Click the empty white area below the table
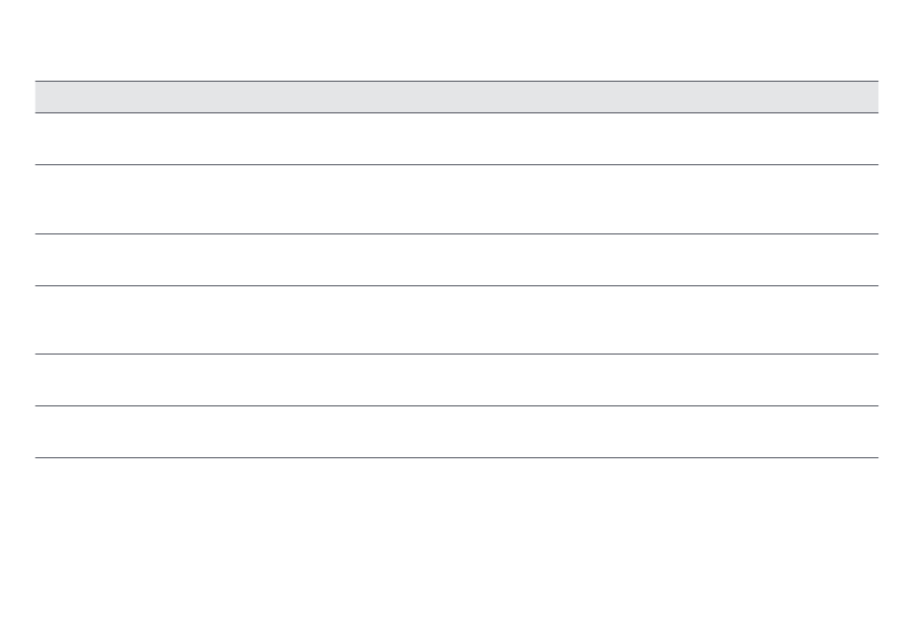Image resolution: width=913 pixels, height=636 pixels. (456, 547)
